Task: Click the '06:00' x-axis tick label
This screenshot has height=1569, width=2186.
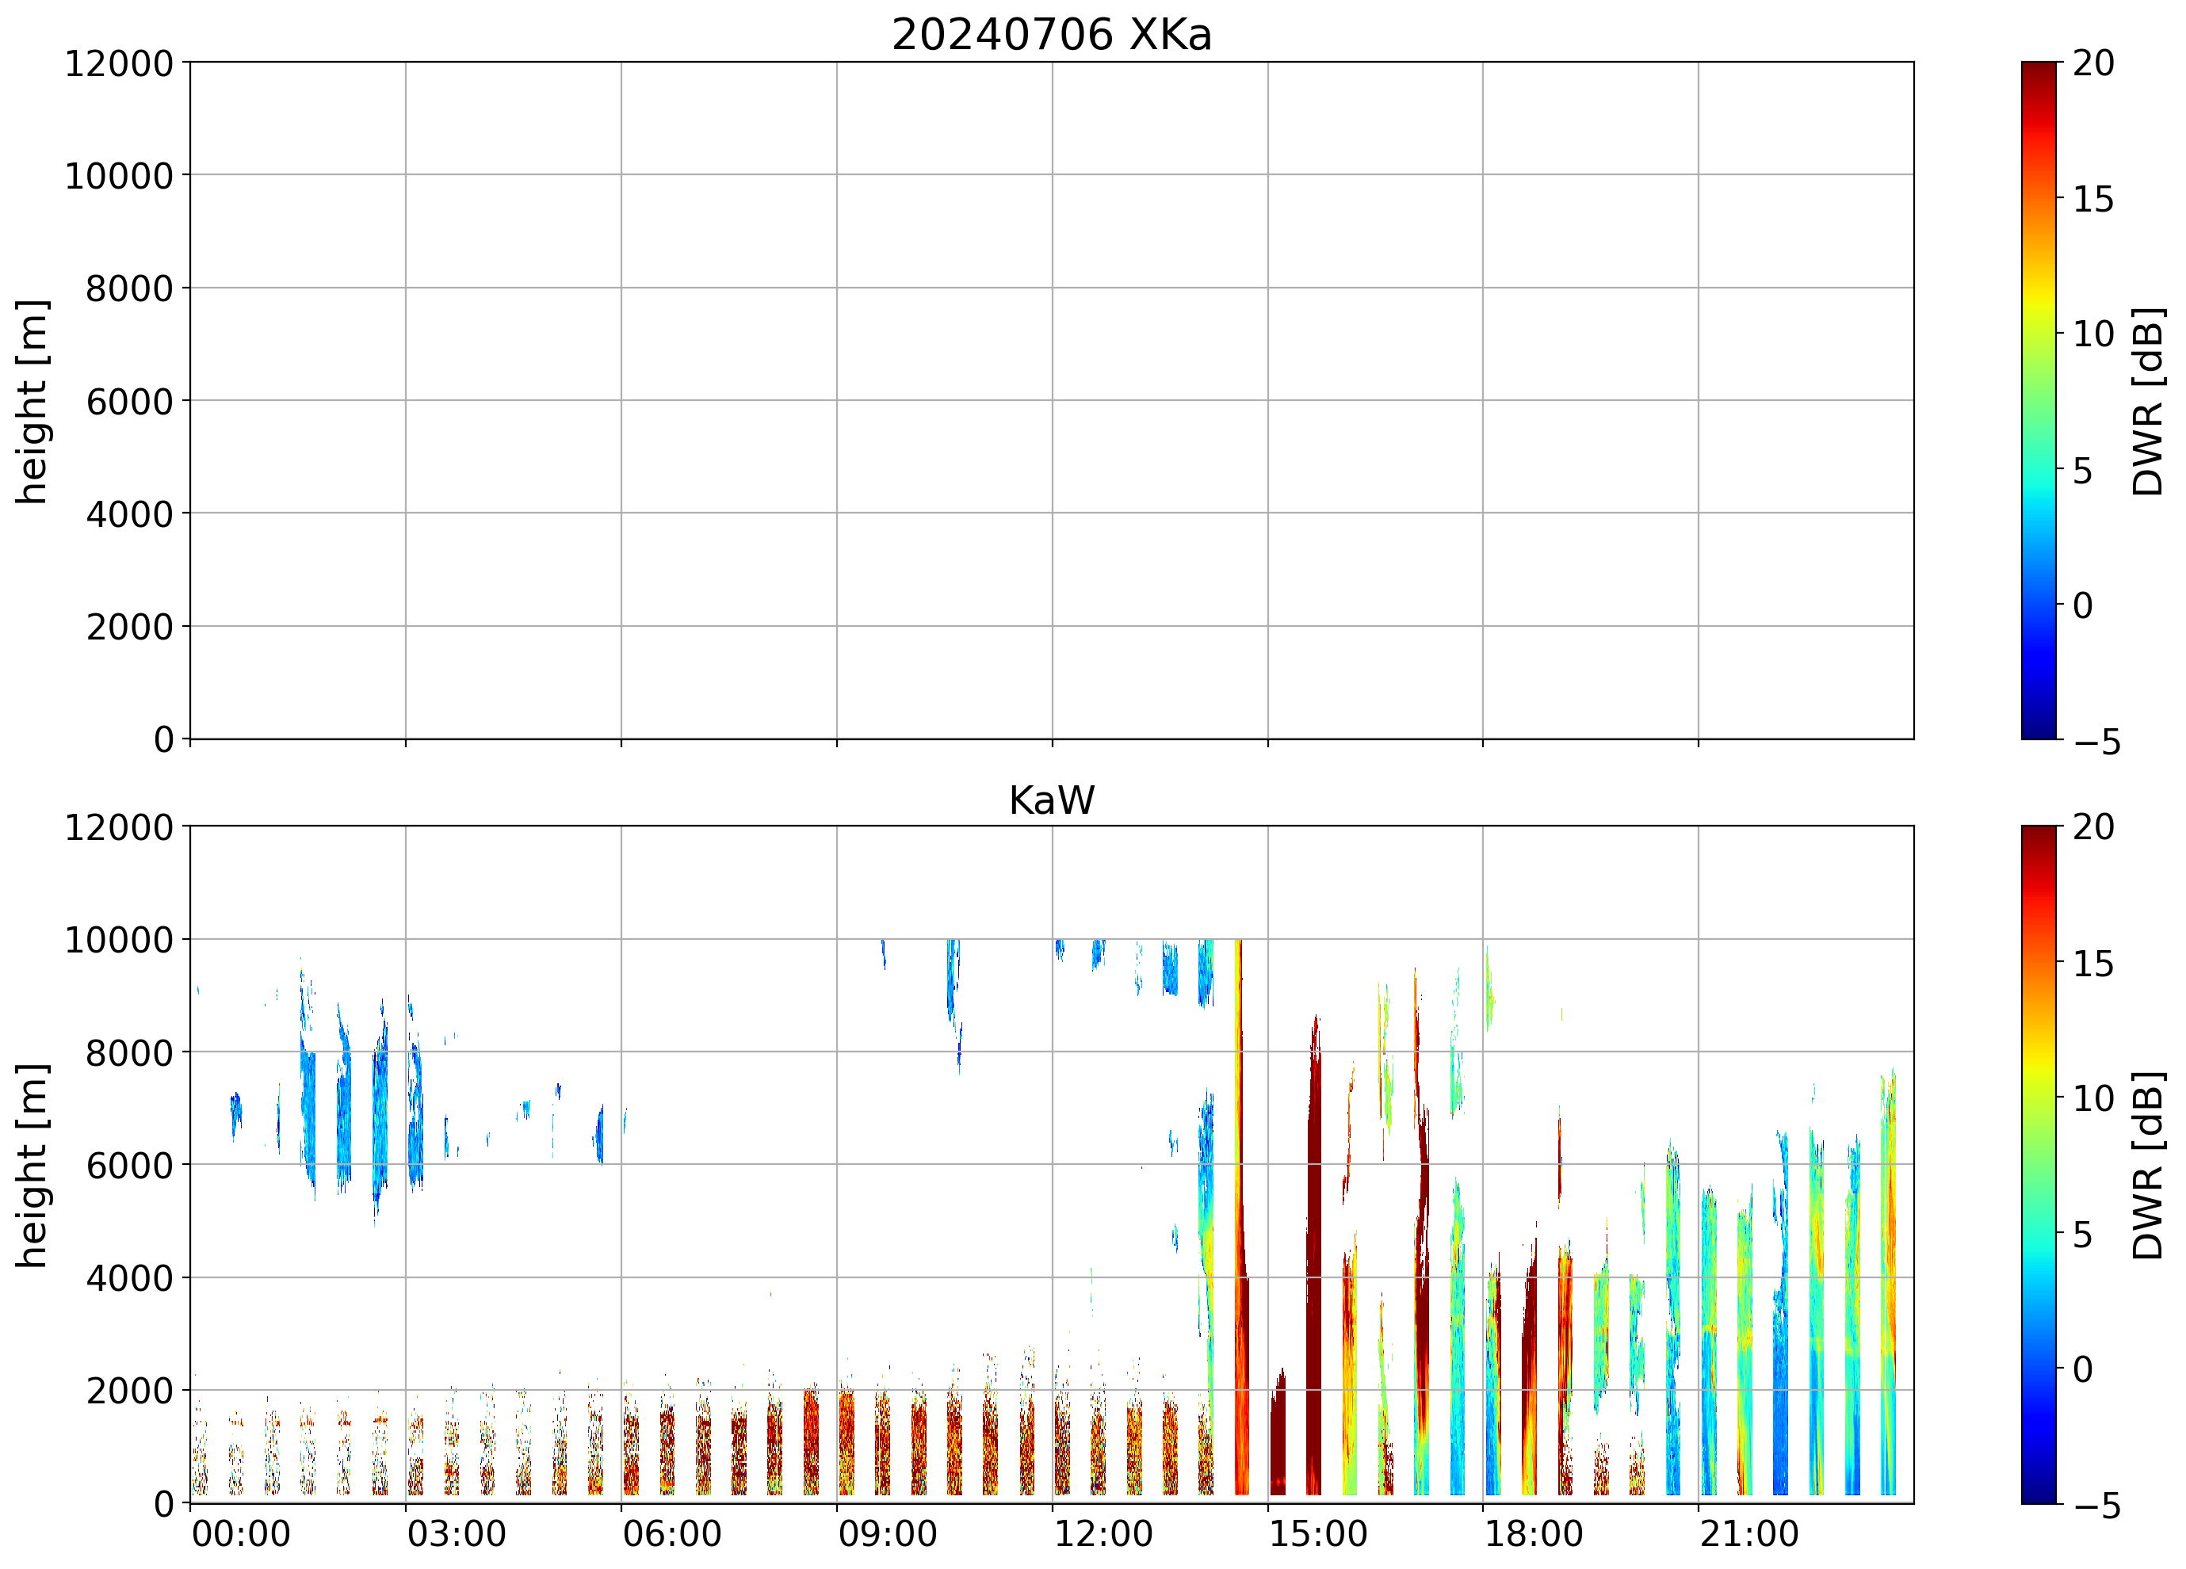Action: tap(672, 1533)
